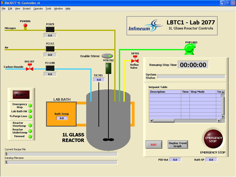Click the Bath Temp value field

[x=62, y=118]
